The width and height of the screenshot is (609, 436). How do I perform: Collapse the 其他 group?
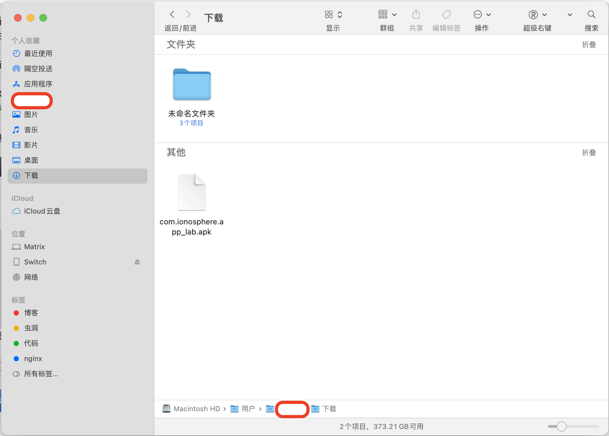coord(589,153)
